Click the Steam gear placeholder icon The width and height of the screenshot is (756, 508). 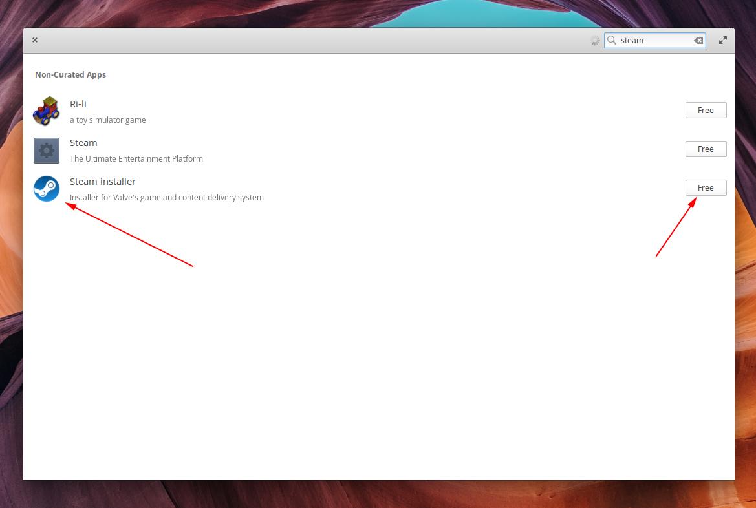pos(47,151)
